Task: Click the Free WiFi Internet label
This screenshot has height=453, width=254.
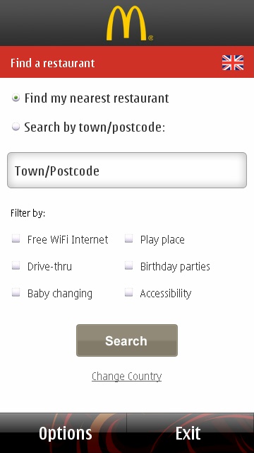Action: 68,239
